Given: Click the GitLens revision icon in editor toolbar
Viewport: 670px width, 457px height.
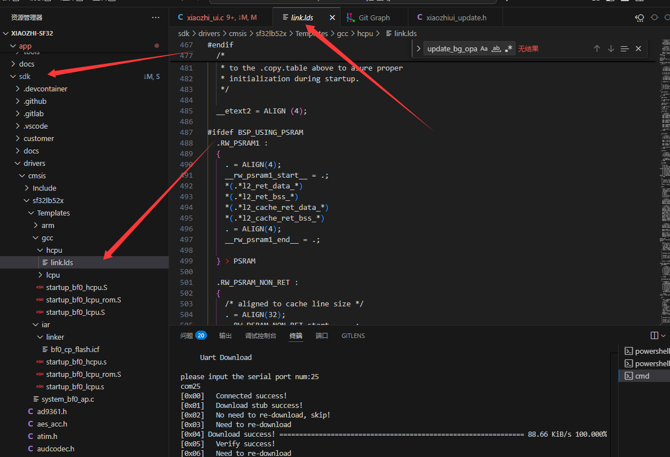Looking at the screenshot, I should (640, 17).
